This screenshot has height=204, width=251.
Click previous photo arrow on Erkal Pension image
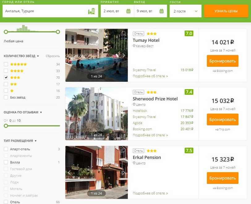70,173
